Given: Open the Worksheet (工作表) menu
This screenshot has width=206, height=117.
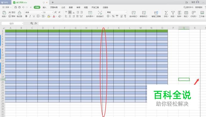Looking at the screenshot, I should coord(202,14).
